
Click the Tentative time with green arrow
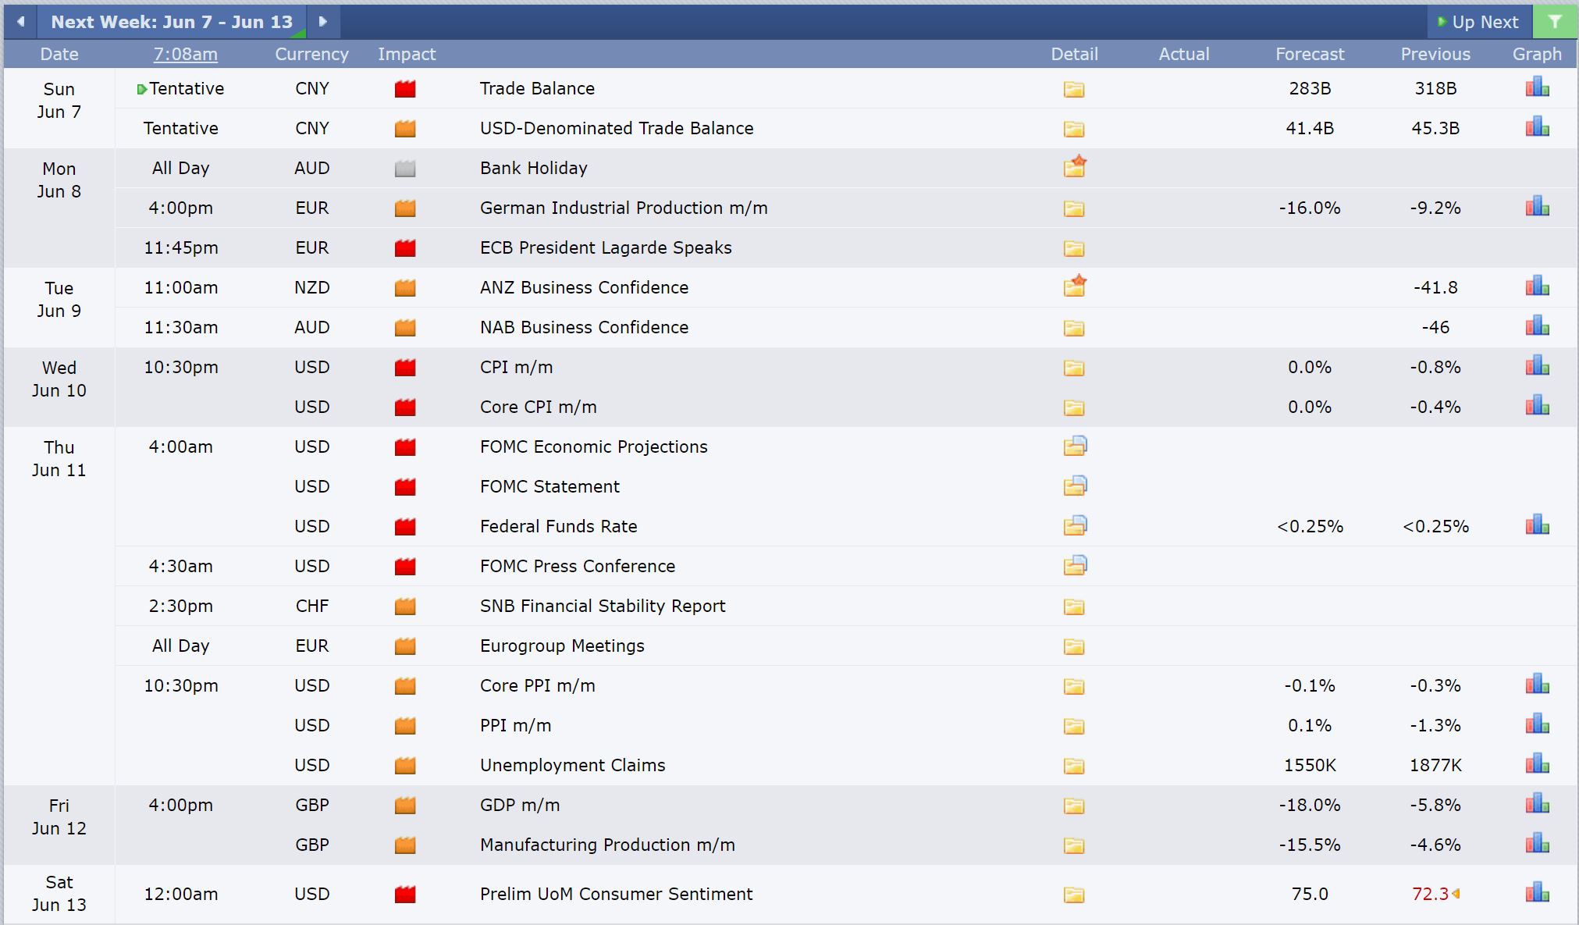181,88
